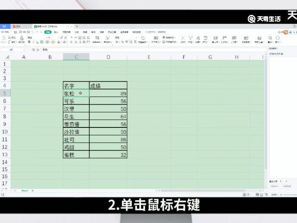This screenshot has height=223, width=297.
Task: Click the percent style icon
Action: tap(122, 42)
